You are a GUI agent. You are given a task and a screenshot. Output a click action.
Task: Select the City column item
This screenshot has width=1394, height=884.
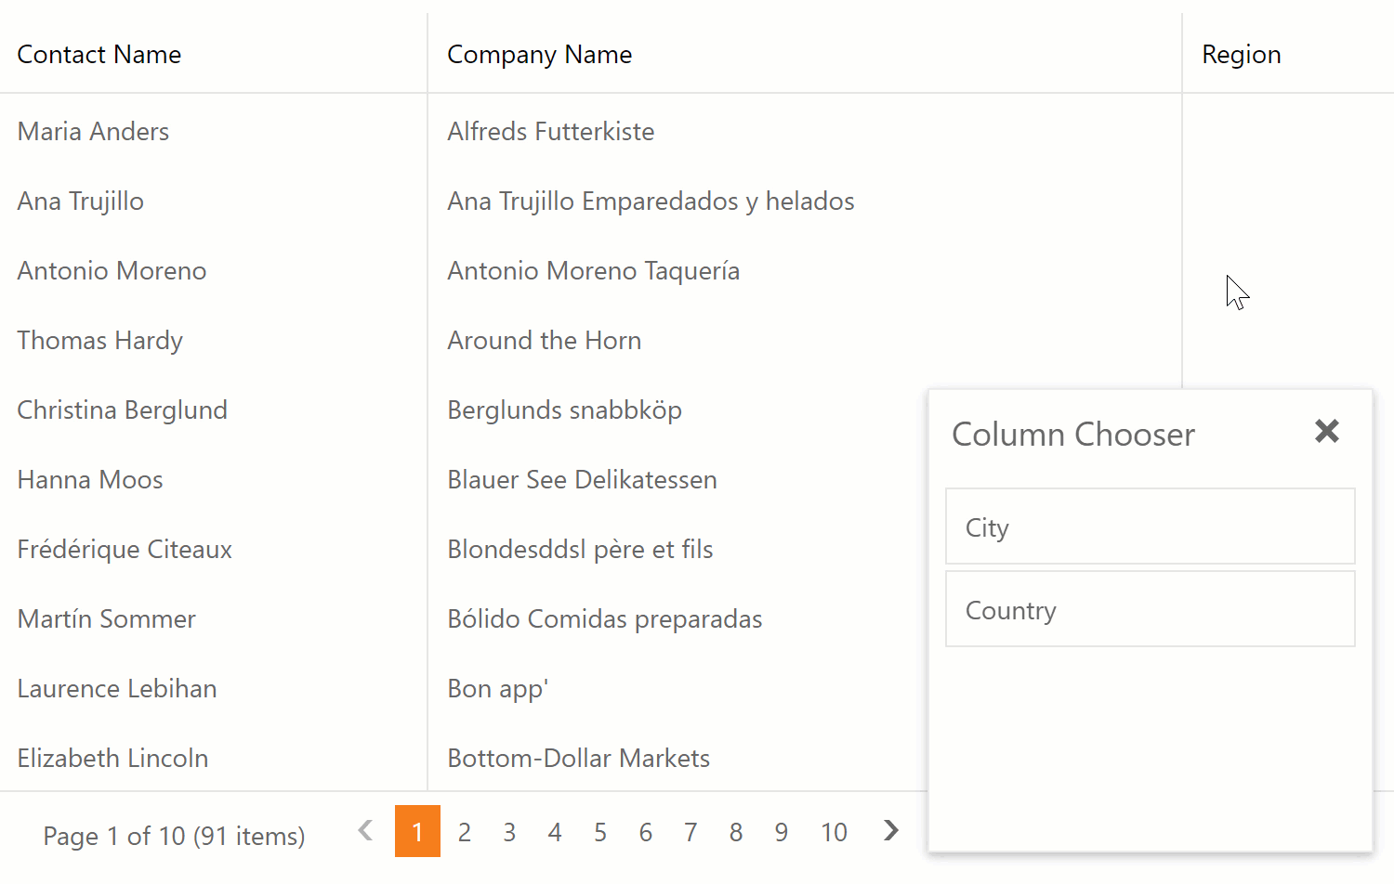point(1150,526)
